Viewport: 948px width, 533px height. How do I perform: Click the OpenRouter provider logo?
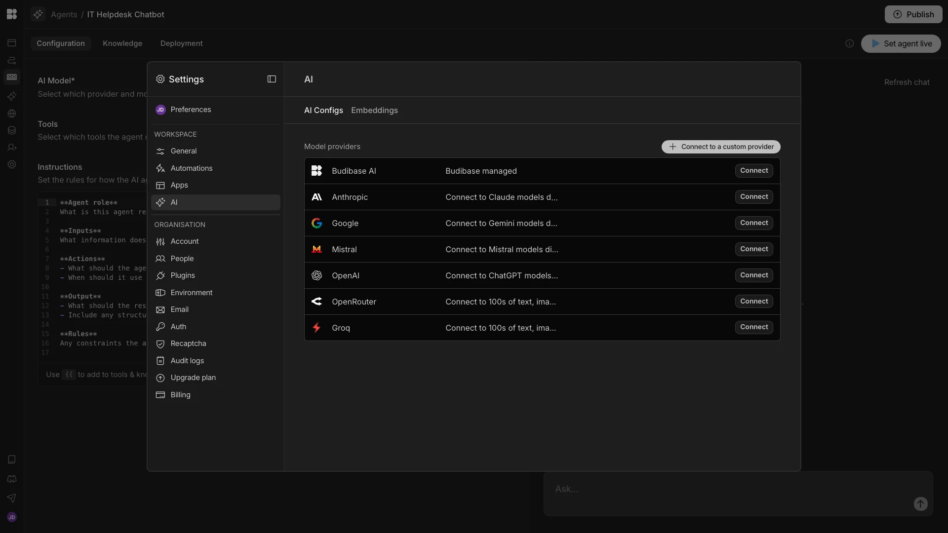(317, 302)
